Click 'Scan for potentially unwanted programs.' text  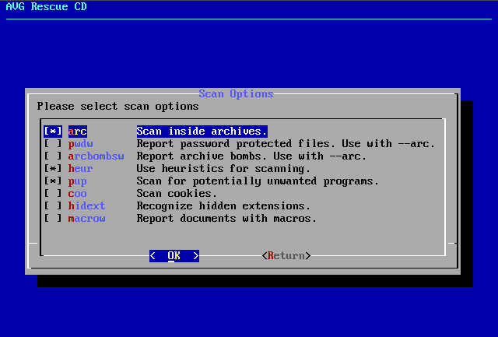tap(258, 181)
